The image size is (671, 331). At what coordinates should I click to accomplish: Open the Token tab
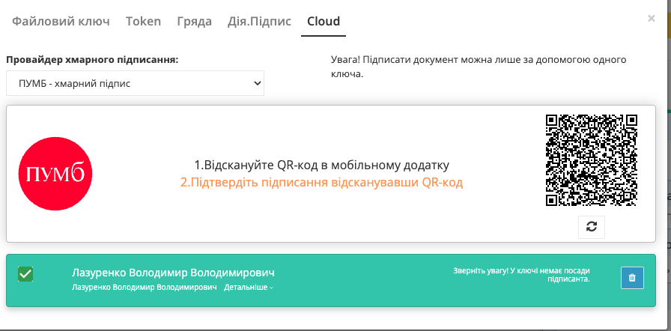point(143,22)
